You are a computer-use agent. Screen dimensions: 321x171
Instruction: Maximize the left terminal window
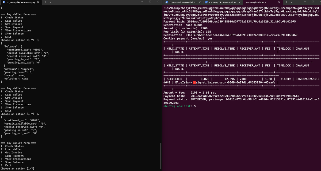point(150,2)
